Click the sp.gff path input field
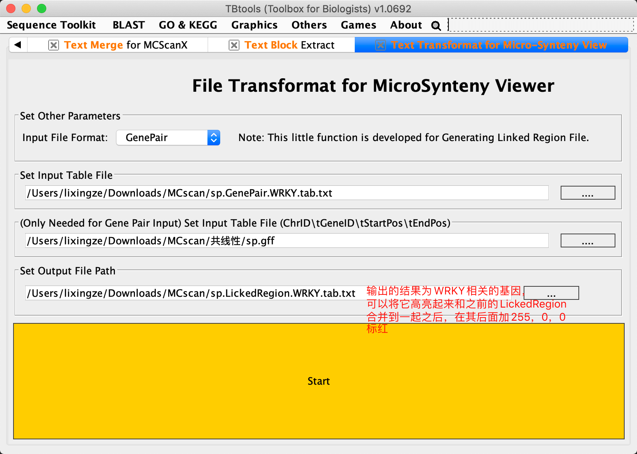 click(287, 240)
